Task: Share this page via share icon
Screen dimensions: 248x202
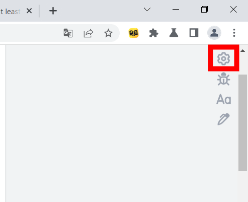Action: [89, 33]
